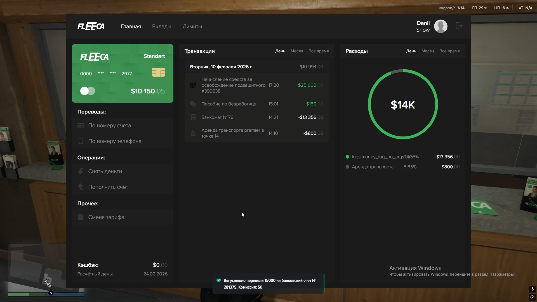The height and width of the screenshot is (302, 537).
Task: Click the ATM icon in the Банкомат №76 transaction
Action: pyautogui.click(x=193, y=117)
